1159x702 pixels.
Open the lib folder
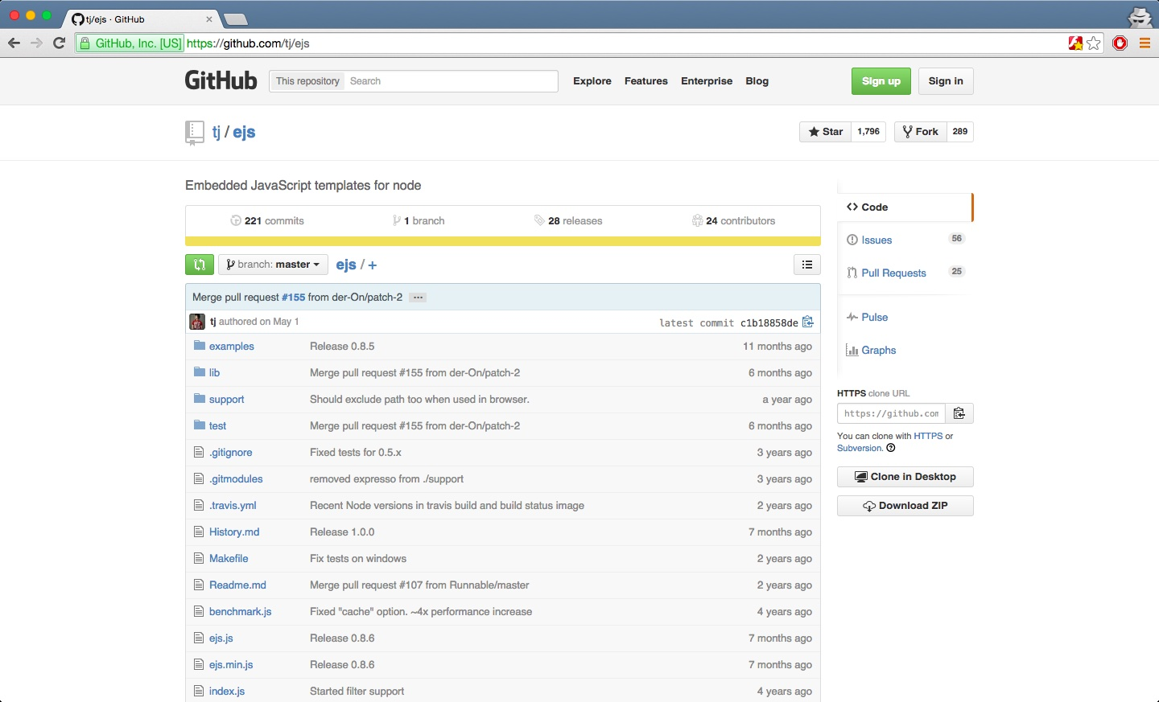pos(214,373)
